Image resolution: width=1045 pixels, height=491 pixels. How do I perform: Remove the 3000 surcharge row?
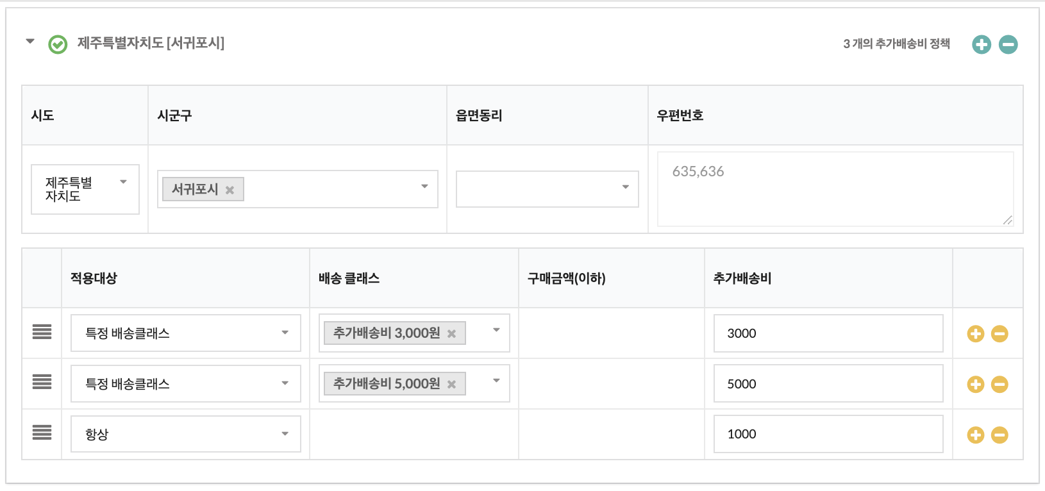click(999, 333)
